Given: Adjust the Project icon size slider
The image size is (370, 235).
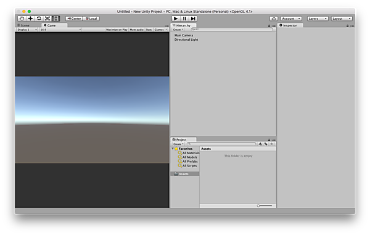Looking at the screenshot, I should [x=265, y=206].
